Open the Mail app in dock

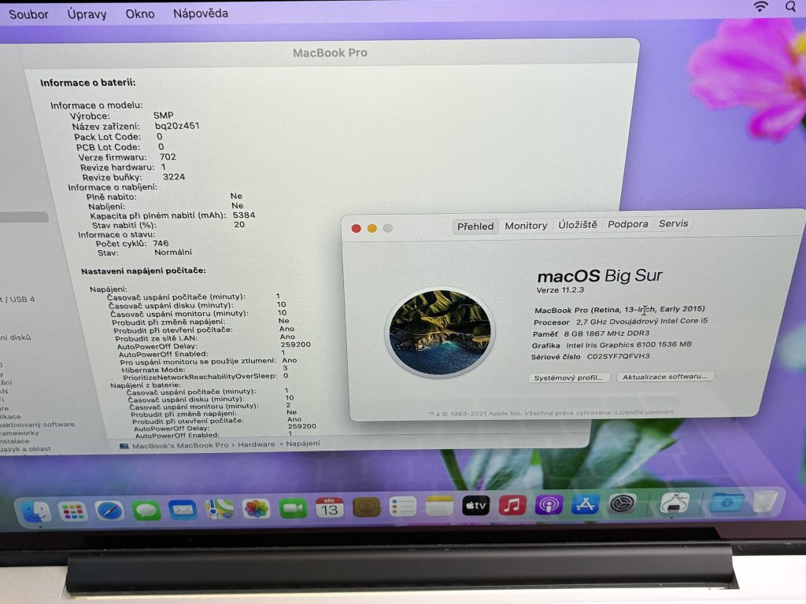click(183, 510)
